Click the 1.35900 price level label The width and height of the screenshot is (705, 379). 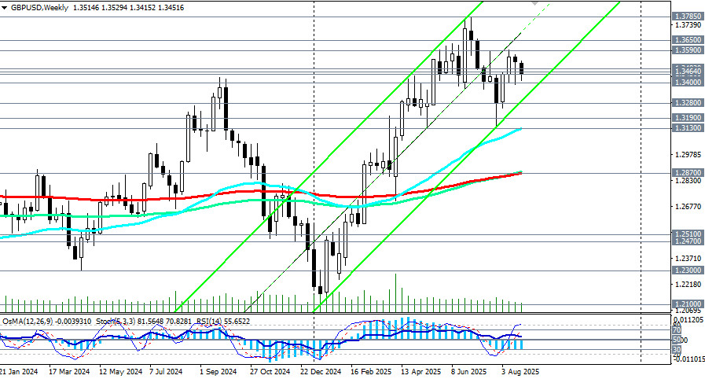(x=688, y=50)
